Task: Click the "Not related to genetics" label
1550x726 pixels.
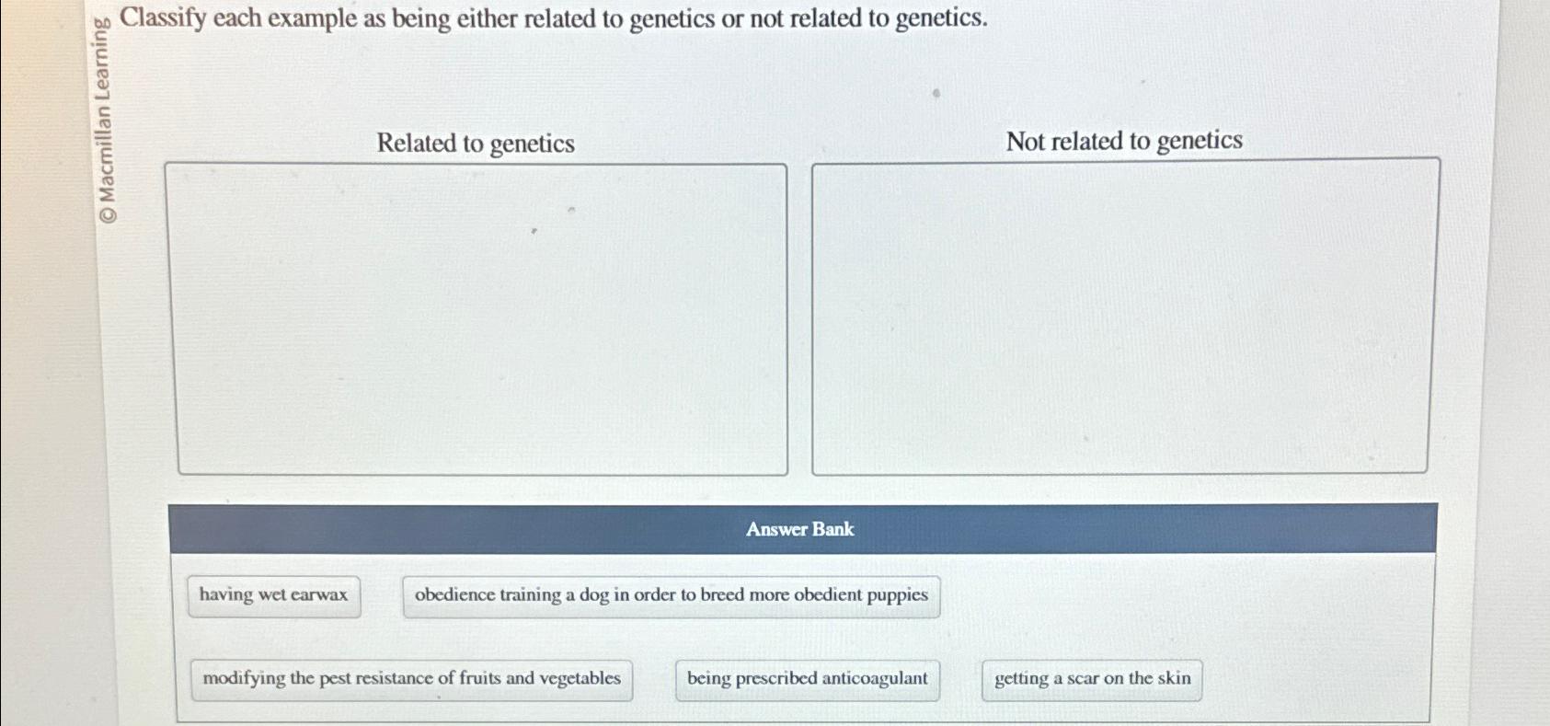Action: pyautogui.click(x=1123, y=140)
